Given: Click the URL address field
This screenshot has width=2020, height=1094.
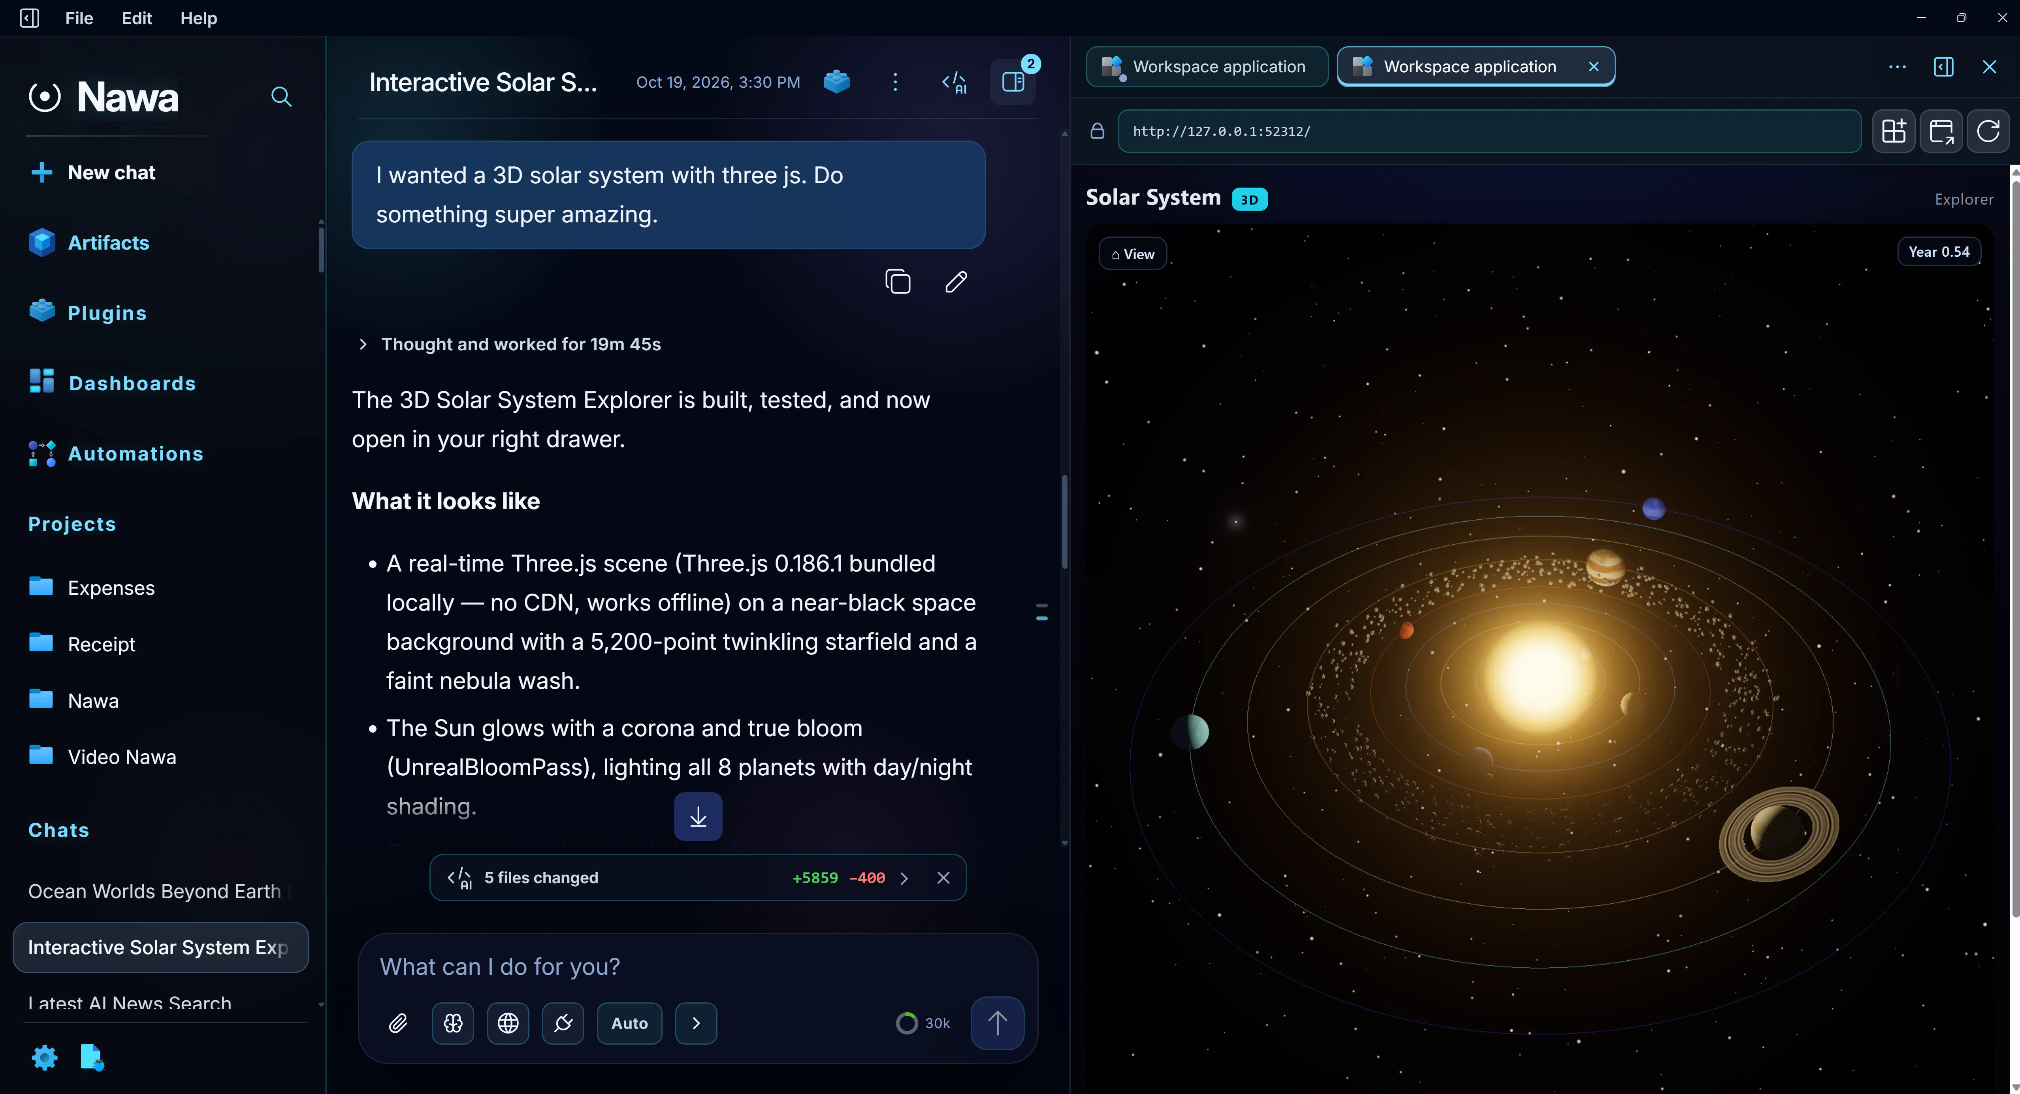Looking at the screenshot, I should 1489,132.
